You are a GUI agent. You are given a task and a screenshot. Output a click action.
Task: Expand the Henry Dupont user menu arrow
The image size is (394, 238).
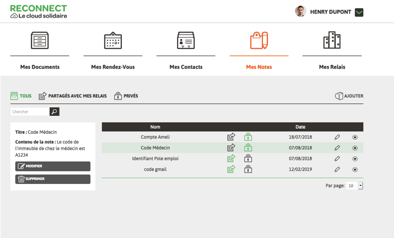[x=359, y=12]
